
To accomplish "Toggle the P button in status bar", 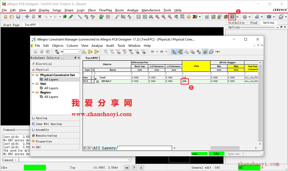I will (x=134, y=168).
